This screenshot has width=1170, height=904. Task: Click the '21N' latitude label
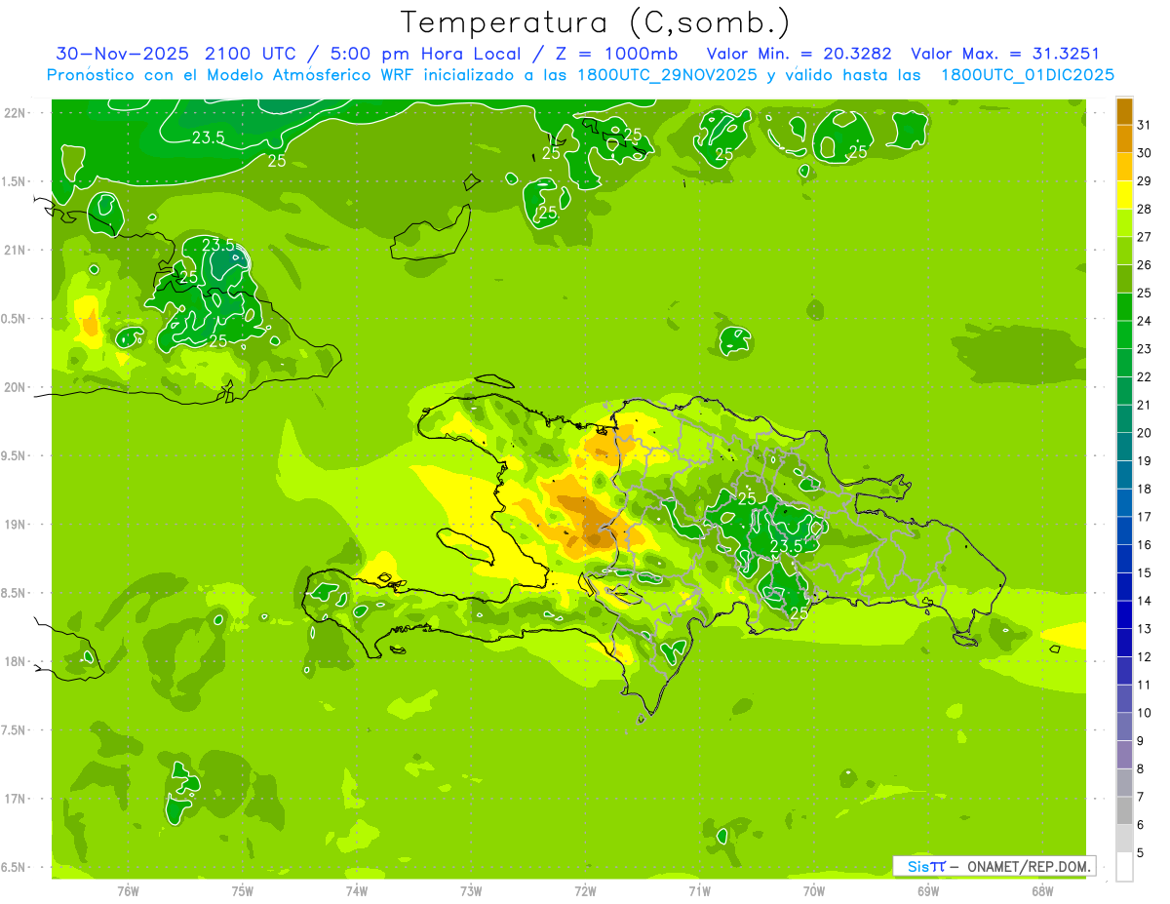click(15, 250)
